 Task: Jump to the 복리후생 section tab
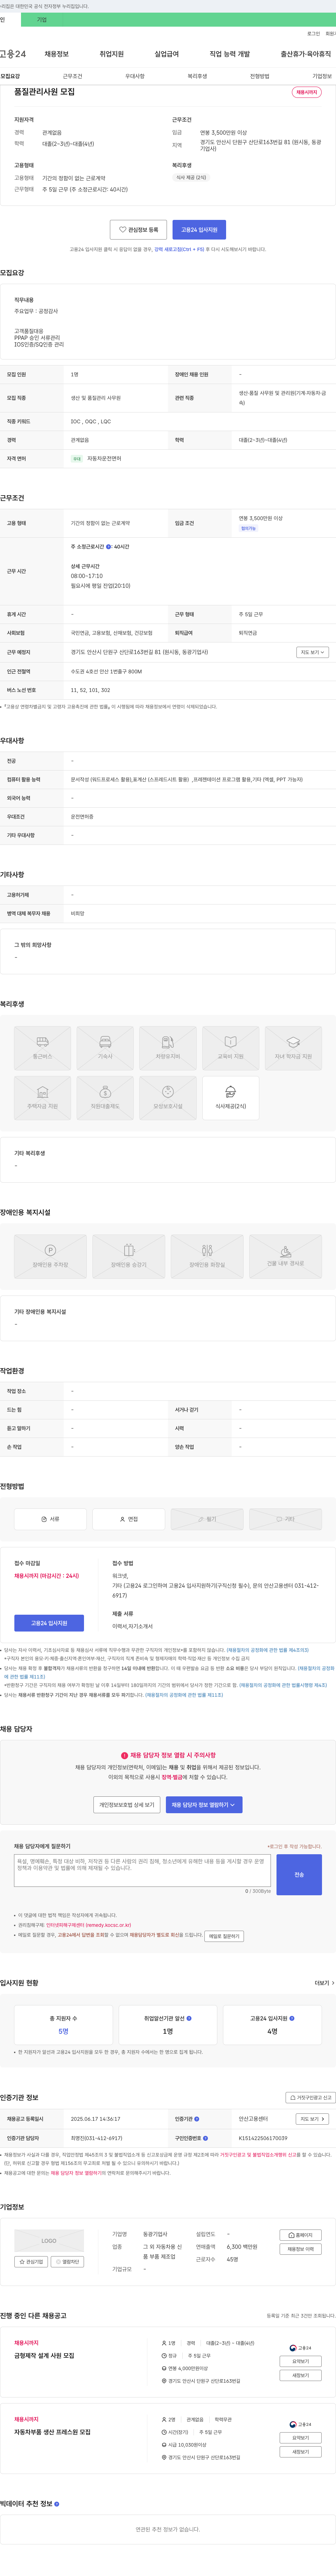[x=197, y=76]
